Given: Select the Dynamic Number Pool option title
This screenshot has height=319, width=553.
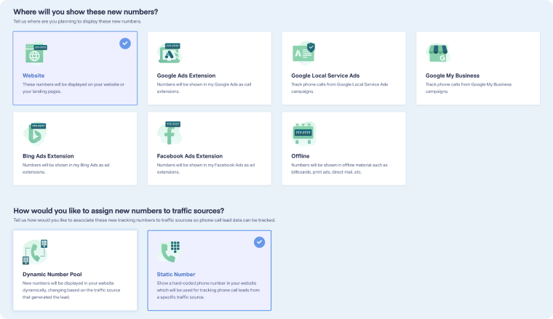Looking at the screenshot, I should pos(52,274).
